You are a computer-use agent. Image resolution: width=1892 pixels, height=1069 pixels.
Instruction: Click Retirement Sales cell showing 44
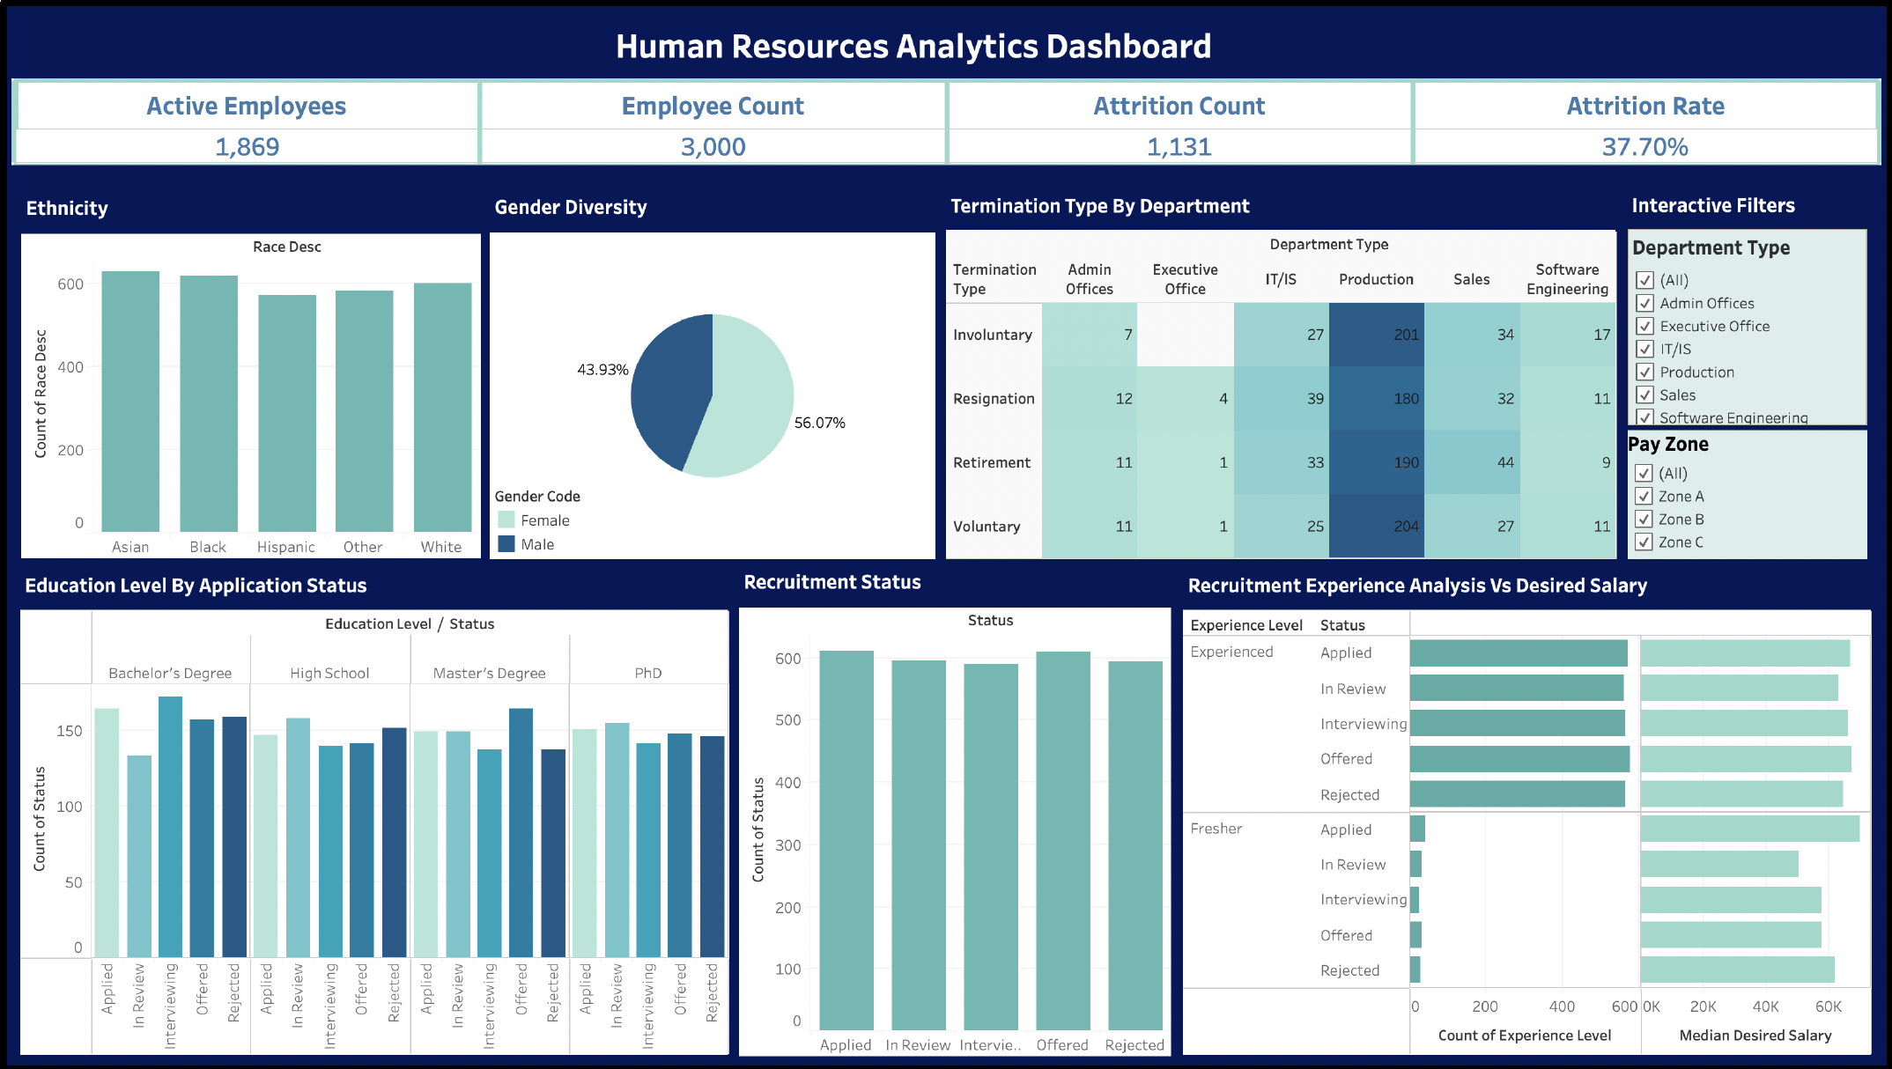1473,462
